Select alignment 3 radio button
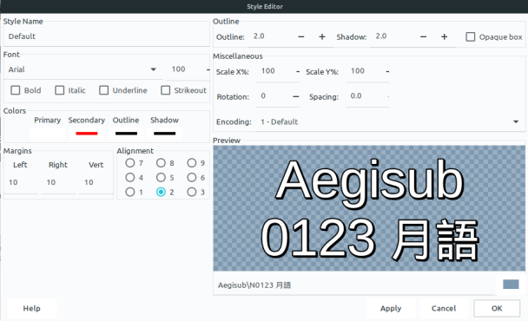Viewport: 528px width, 321px height. click(x=192, y=192)
